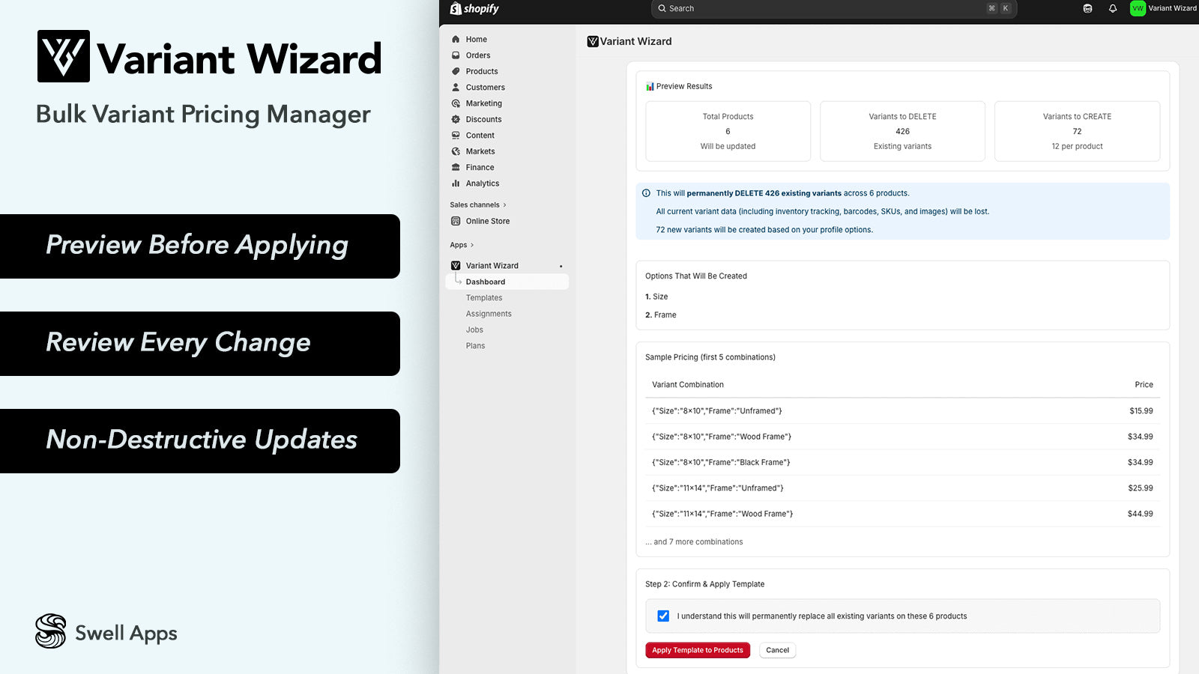Select the Products icon in the sidebar

[456, 71]
